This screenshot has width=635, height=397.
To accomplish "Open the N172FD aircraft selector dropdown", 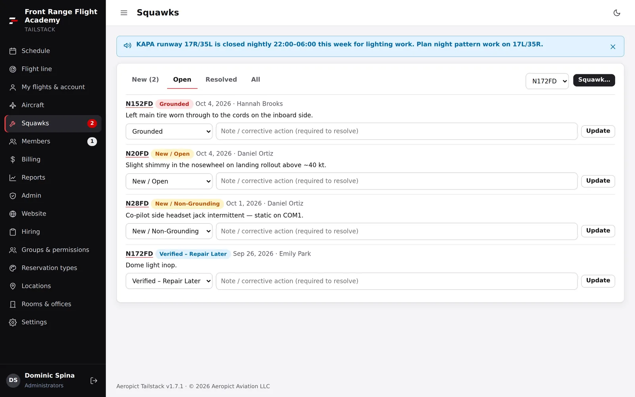I will point(547,81).
